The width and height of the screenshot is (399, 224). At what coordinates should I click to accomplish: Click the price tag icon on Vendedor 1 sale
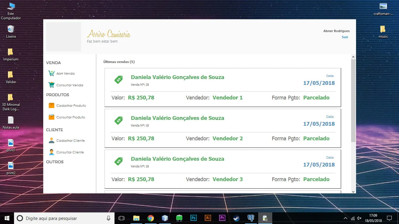click(118, 80)
